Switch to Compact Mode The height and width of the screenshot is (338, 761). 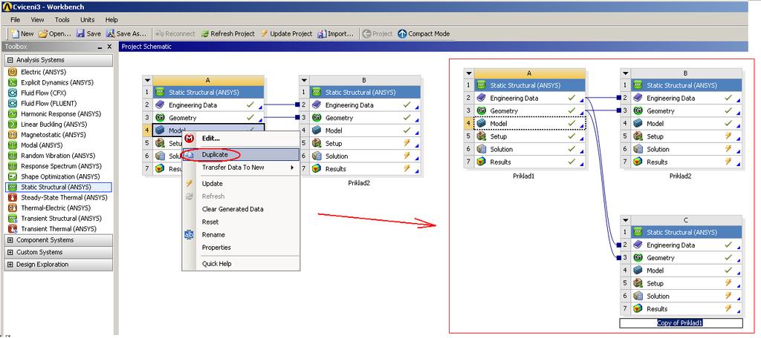click(x=424, y=34)
